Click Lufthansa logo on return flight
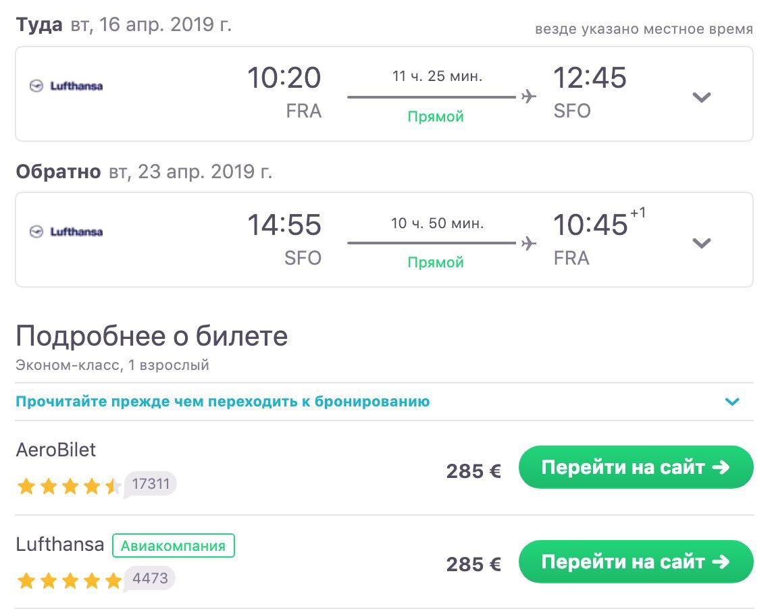Viewport: 770px width, 613px height. coord(66,232)
